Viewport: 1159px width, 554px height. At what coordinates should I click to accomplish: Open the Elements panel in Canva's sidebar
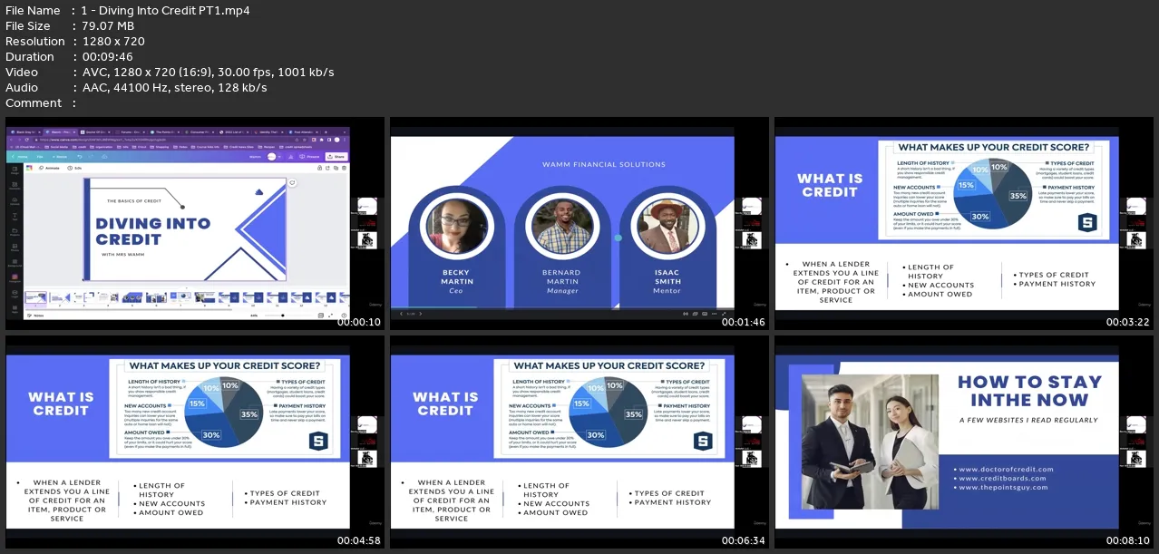point(15,187)
